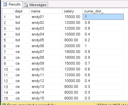Open the Messages tab

point(35,5)
